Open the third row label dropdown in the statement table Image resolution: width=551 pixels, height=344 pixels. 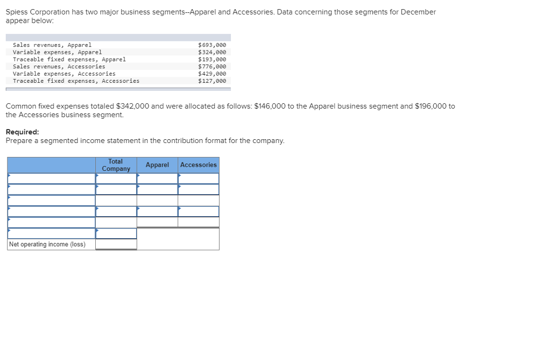(x=51, y=200)
